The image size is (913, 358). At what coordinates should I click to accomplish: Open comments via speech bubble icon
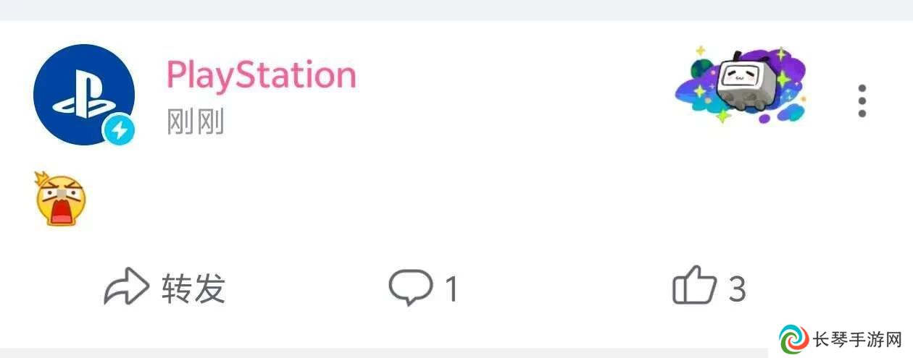[410, 288]
